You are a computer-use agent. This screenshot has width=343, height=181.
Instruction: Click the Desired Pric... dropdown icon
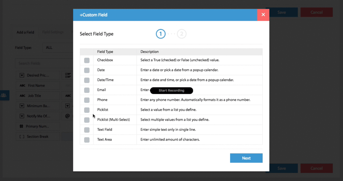22,75
